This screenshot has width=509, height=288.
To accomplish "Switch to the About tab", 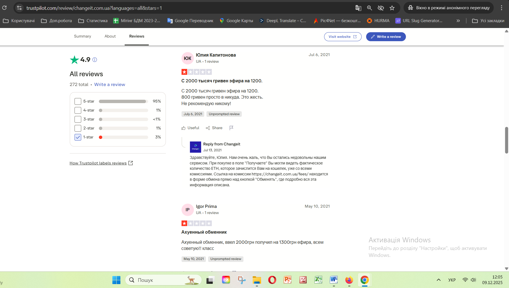I will point(110,36).
